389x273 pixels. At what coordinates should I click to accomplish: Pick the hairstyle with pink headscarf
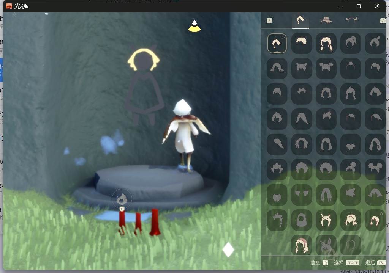[x=301, y=245]
